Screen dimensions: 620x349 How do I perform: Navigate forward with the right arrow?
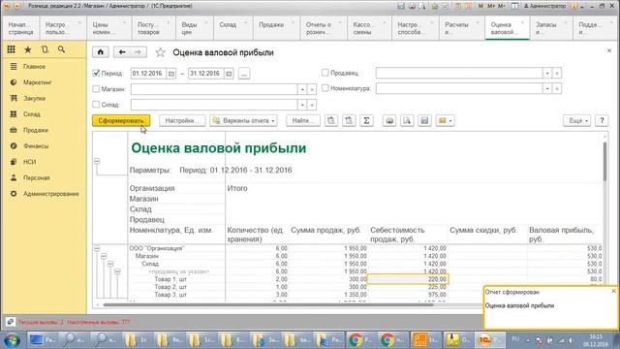tap(138, 52)
